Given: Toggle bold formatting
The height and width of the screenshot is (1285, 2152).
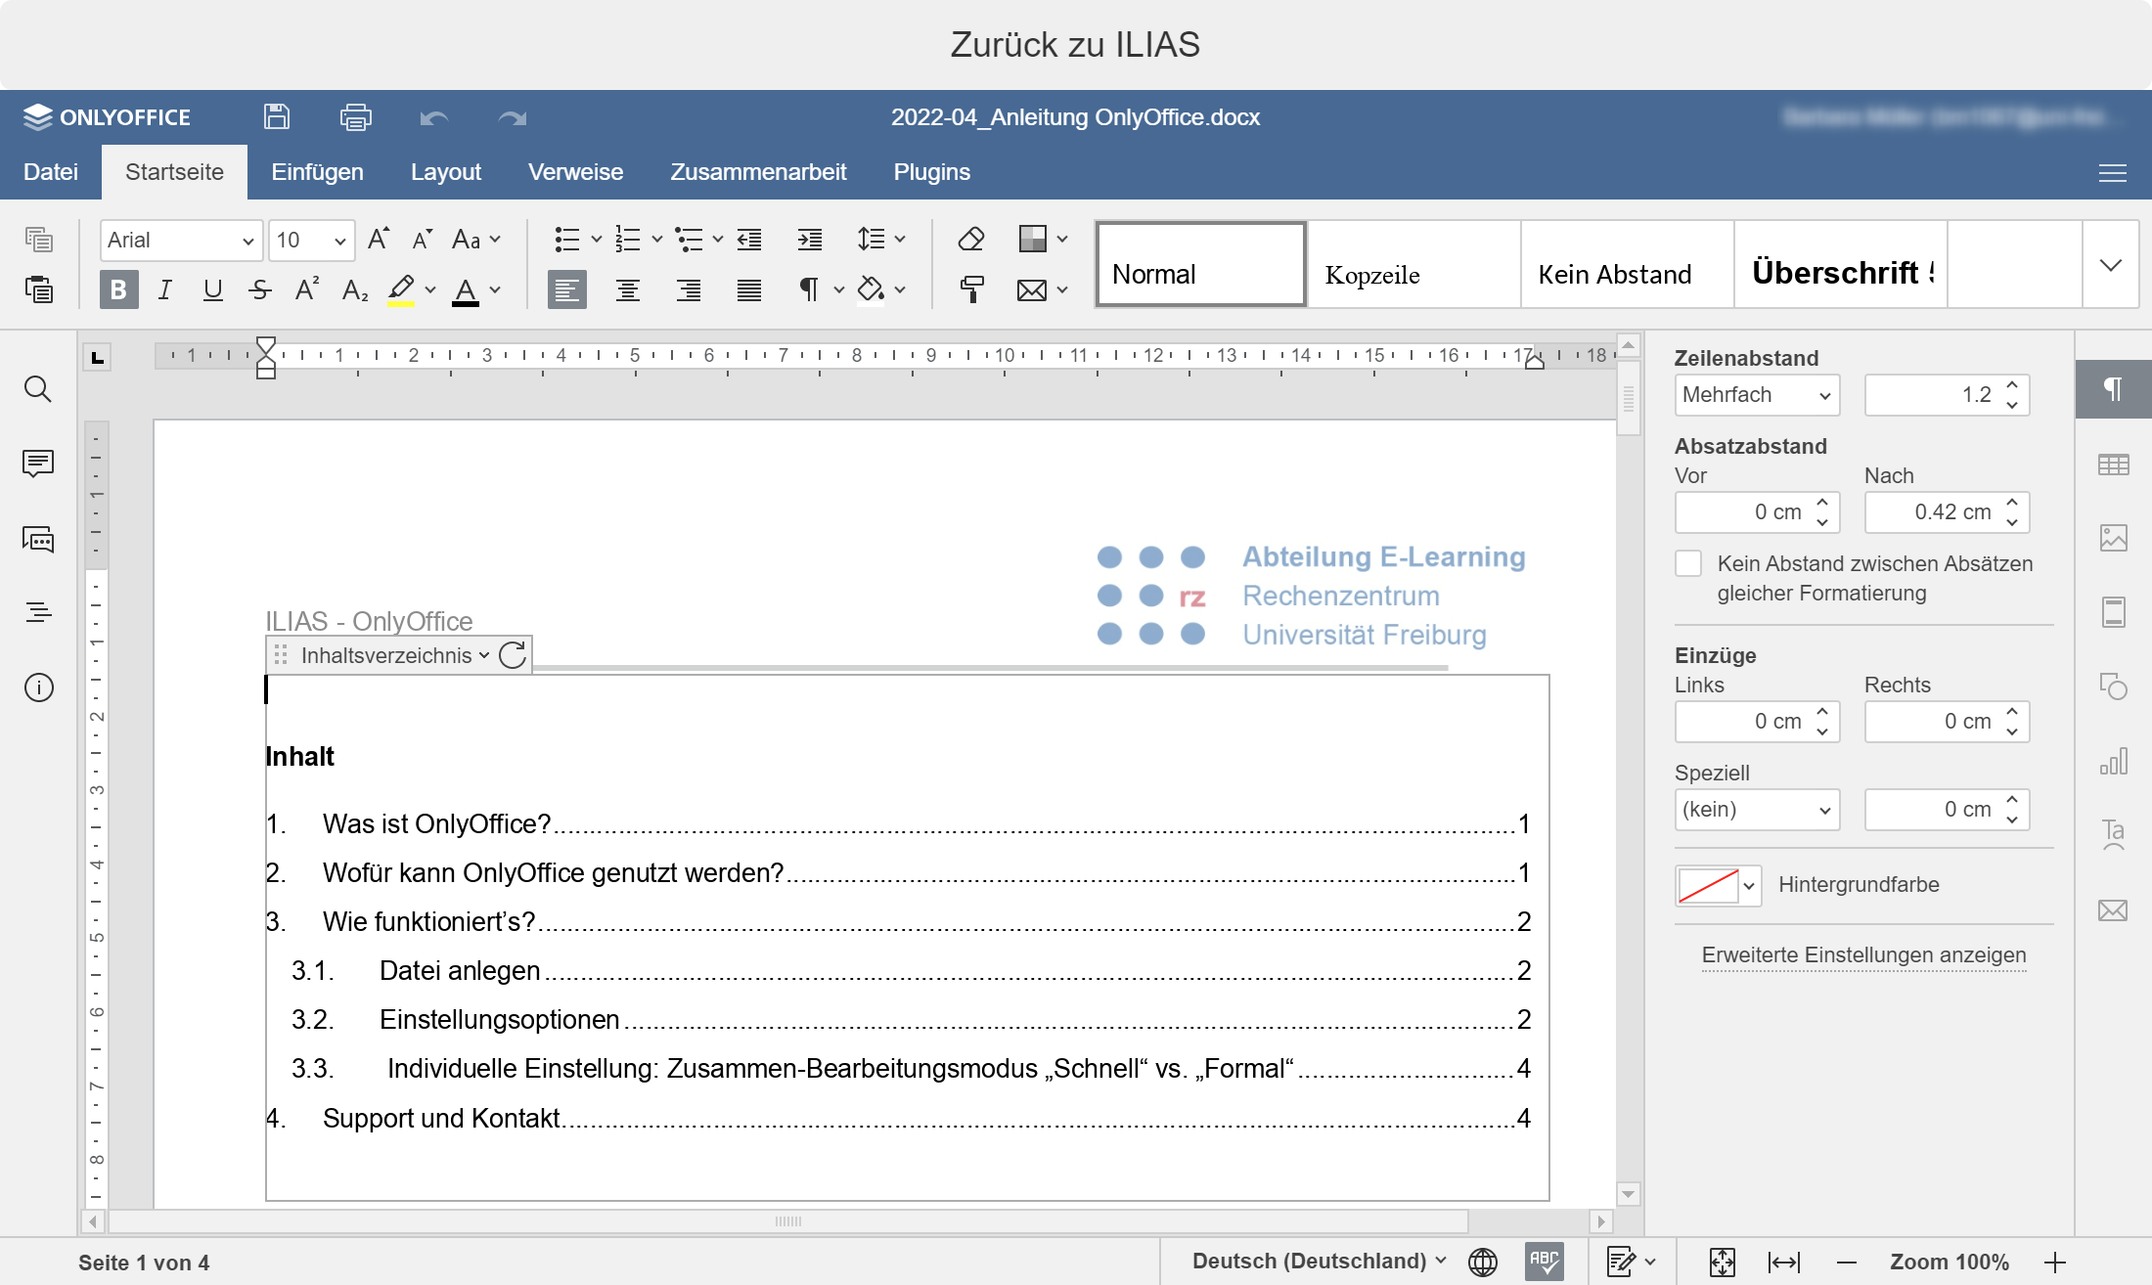Looking at the screenshot, I should (118, 289).
